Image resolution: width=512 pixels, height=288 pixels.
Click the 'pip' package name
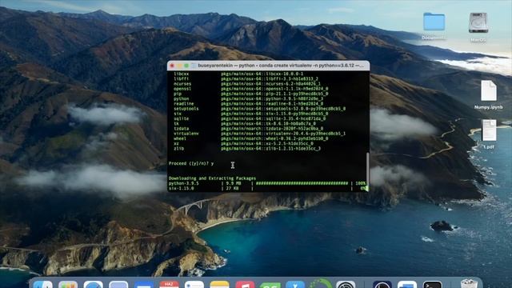coord(178,94)
